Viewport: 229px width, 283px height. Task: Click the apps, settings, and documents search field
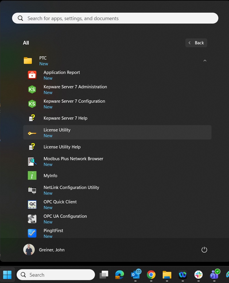coord(115,18)
